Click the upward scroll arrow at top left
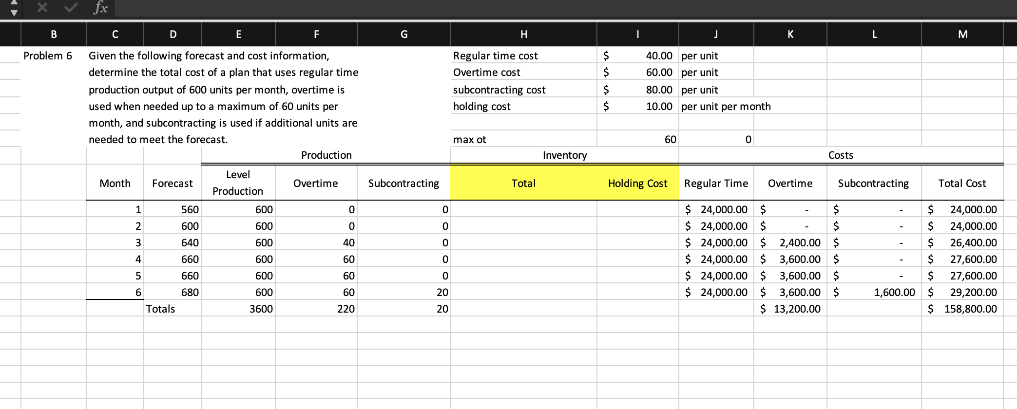The height and width of the screenshot is (409, 1017). point(14,3)
